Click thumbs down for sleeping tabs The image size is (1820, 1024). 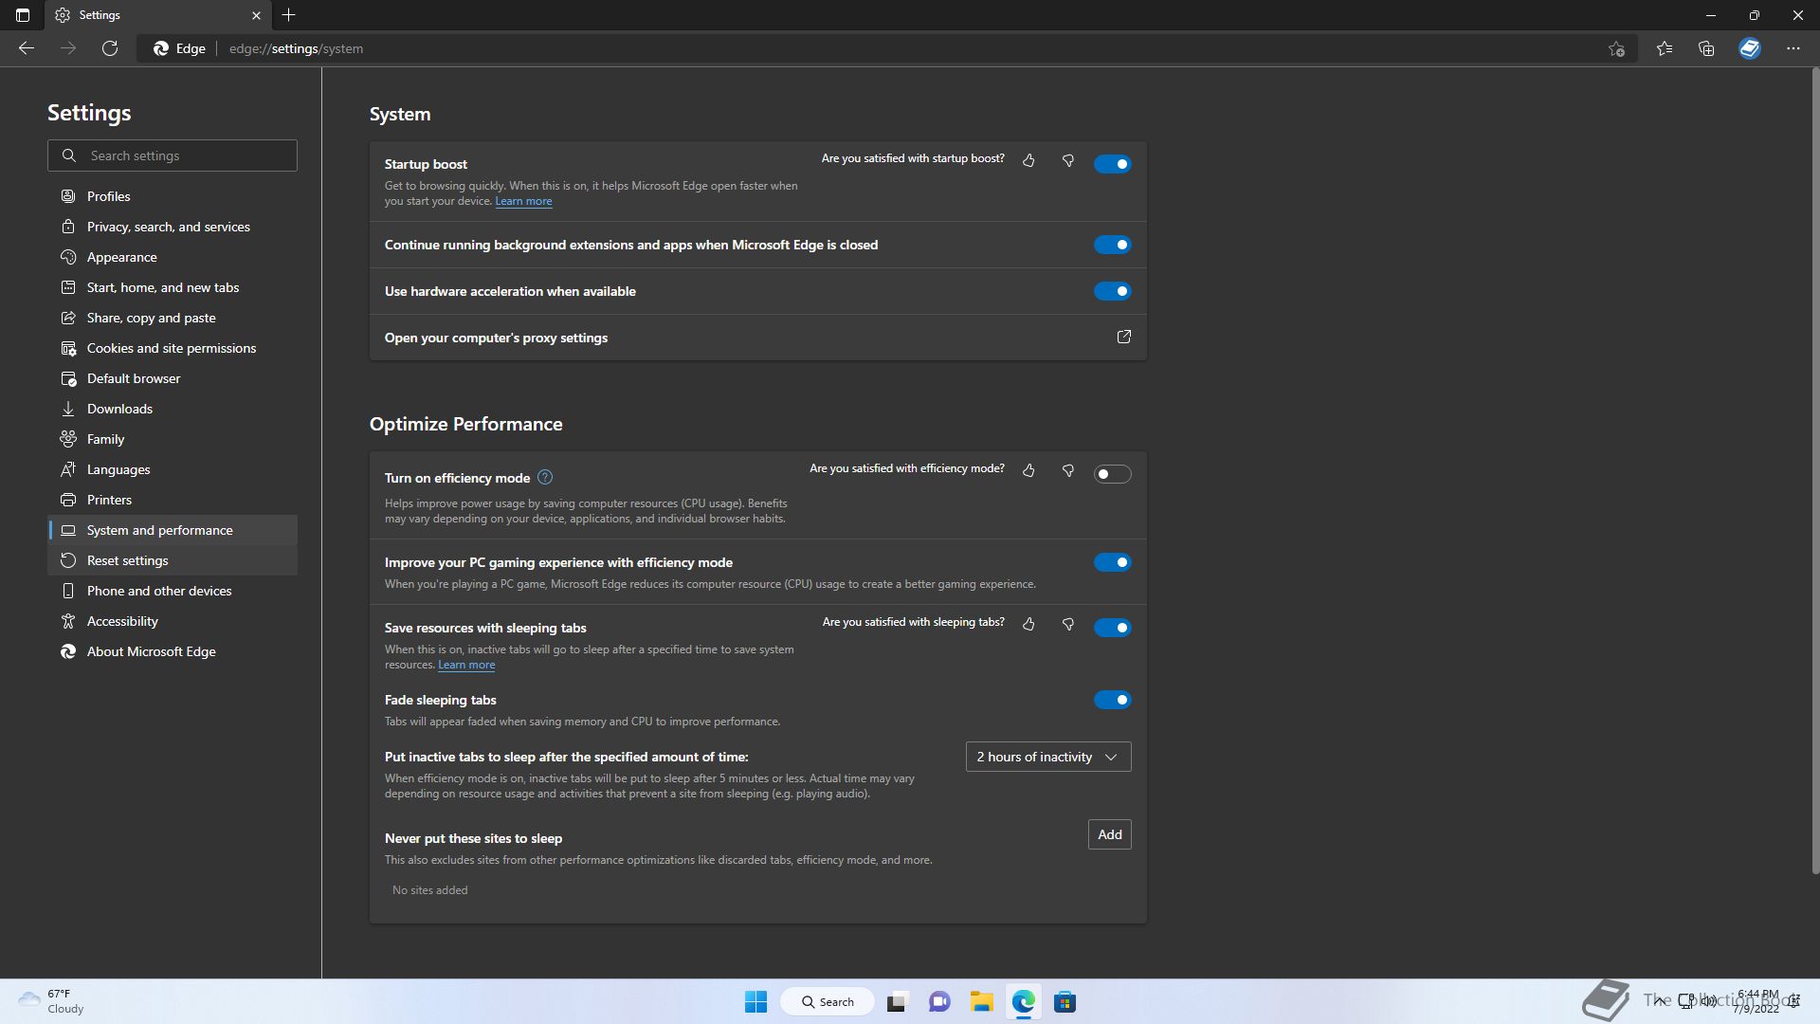(x=1068, y=624)
